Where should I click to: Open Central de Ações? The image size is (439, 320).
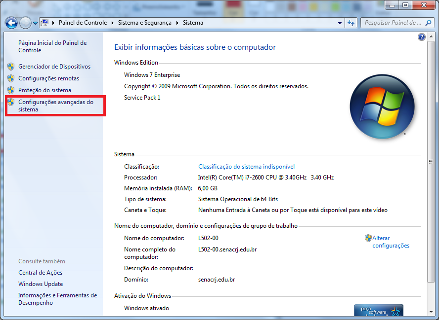point(41,273)
